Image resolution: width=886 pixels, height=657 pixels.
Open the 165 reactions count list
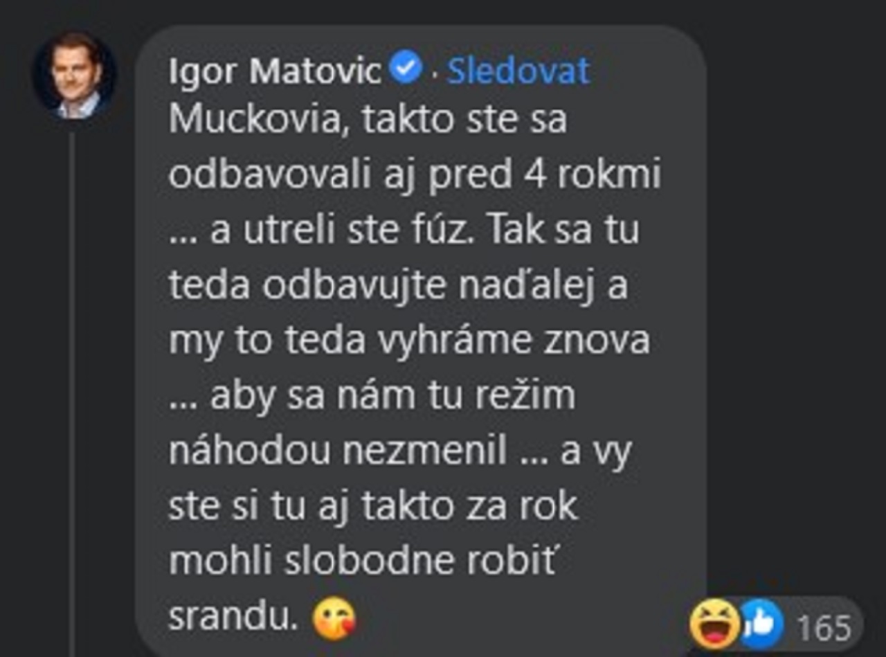click(x=824, y=628)
